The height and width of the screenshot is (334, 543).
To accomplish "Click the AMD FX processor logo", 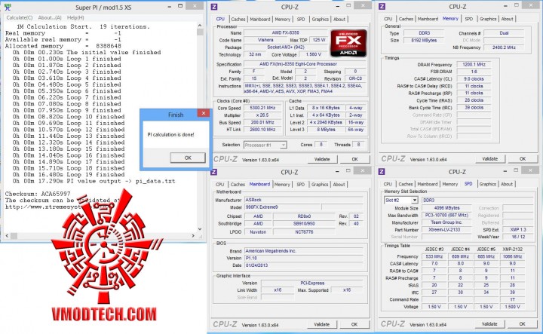I will point(348,43).
